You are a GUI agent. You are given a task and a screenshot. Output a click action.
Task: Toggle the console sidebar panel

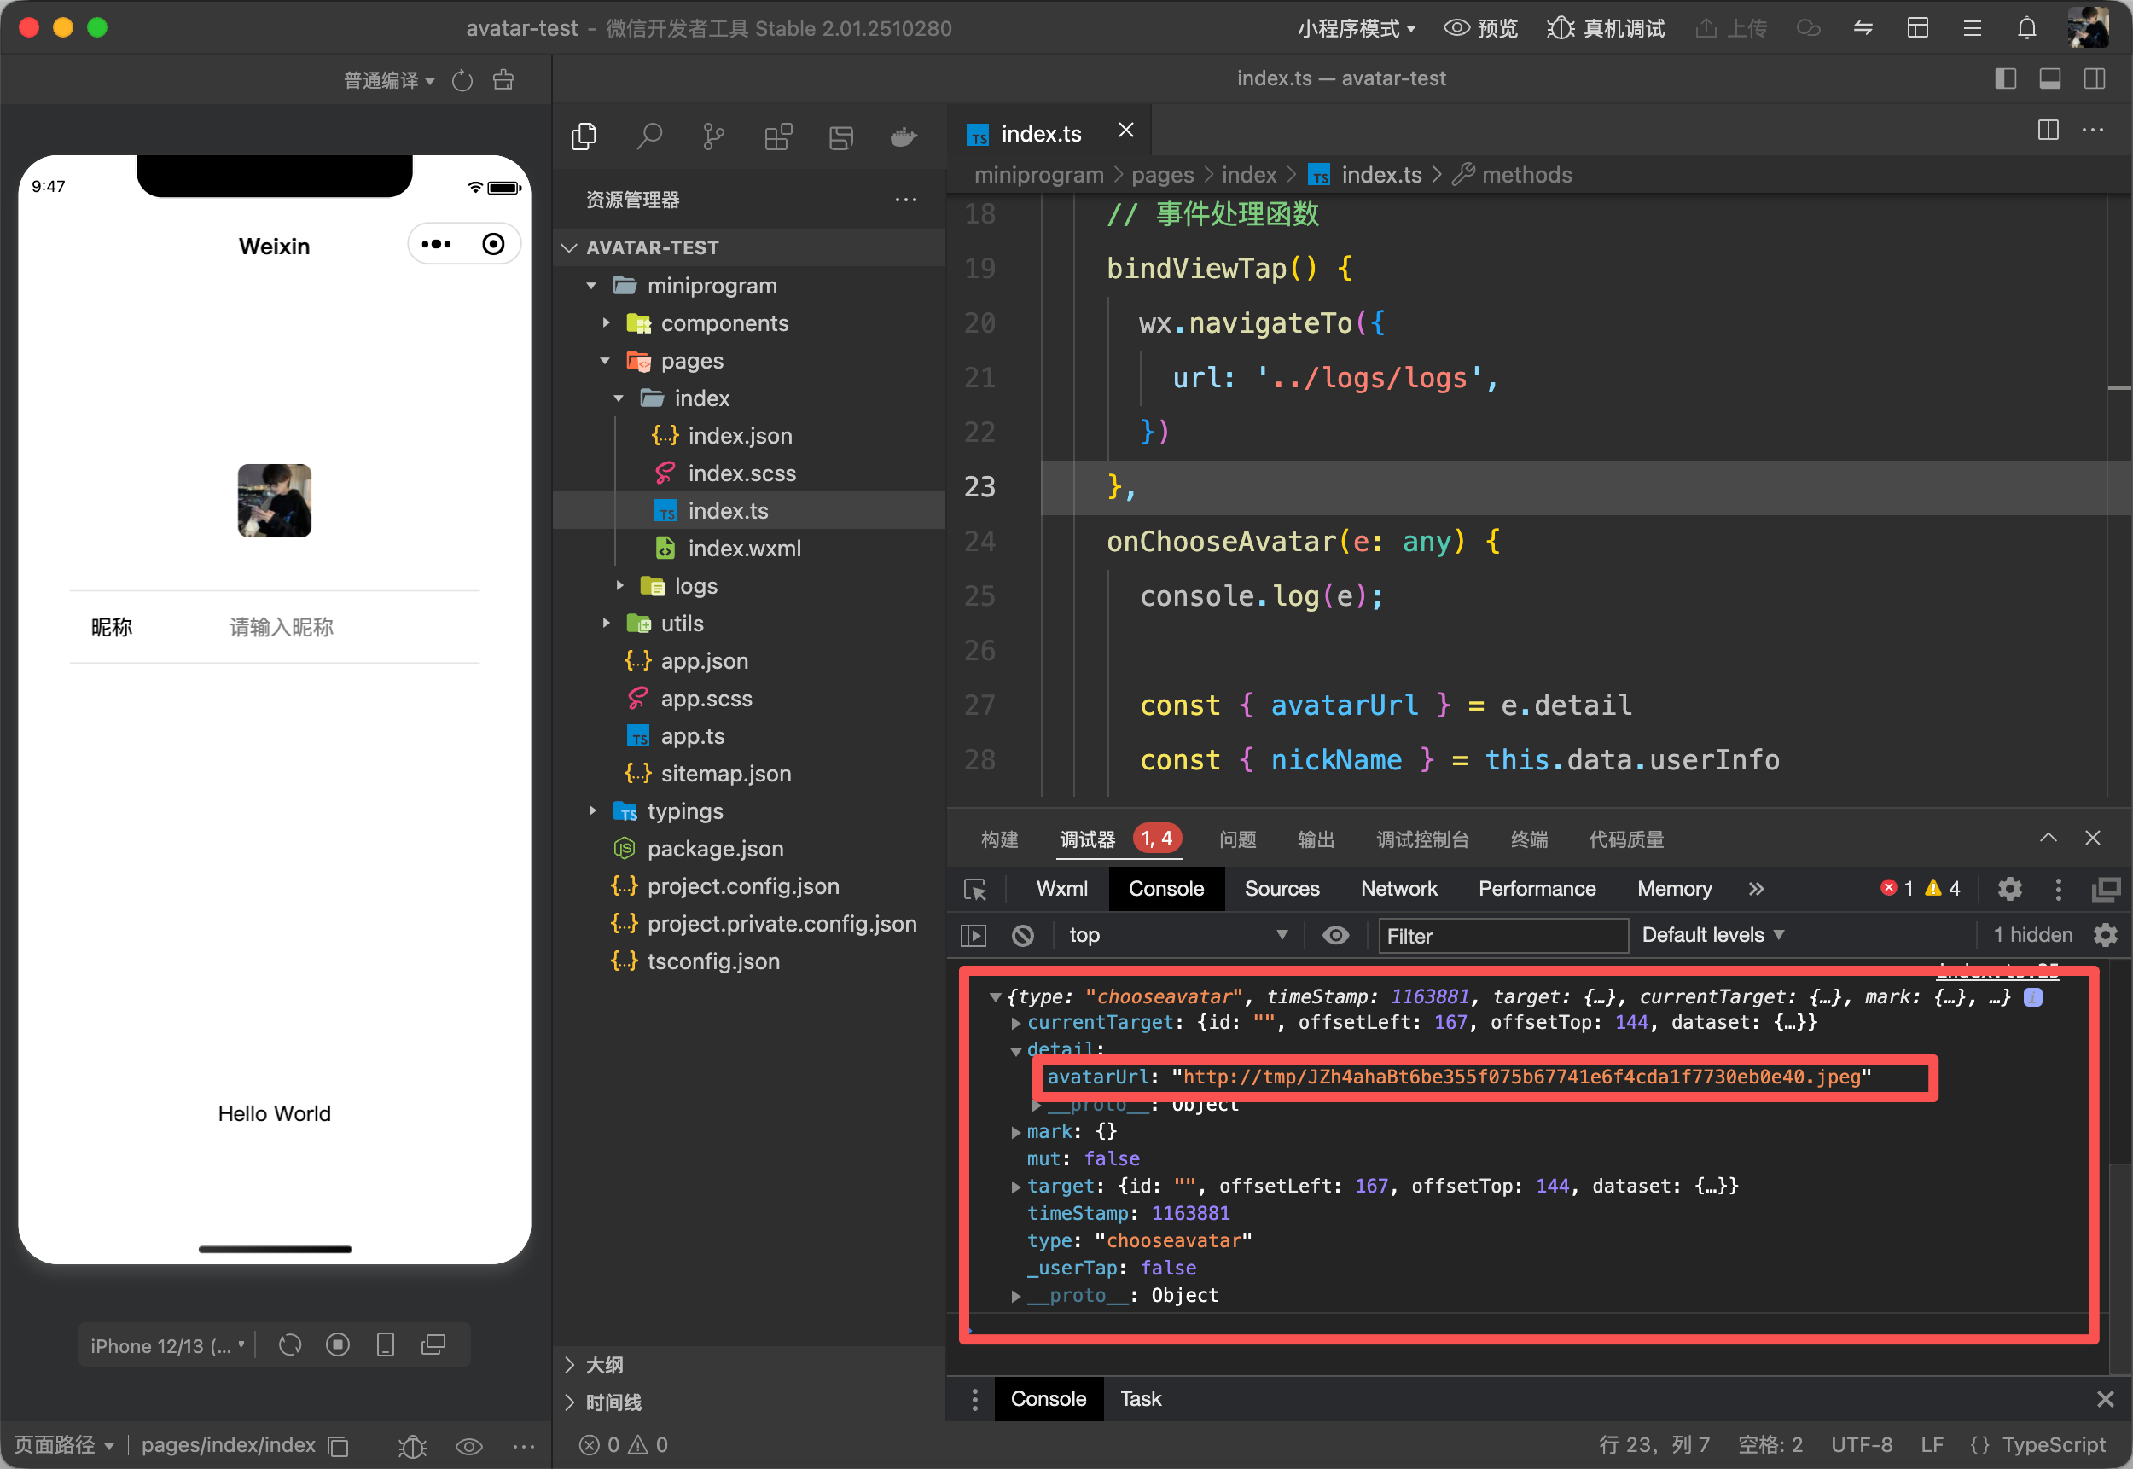click(973, 935)
